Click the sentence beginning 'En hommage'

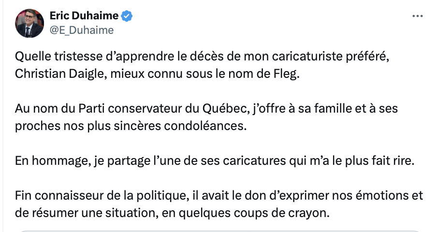pyautogui.click(x=215, y=161)
